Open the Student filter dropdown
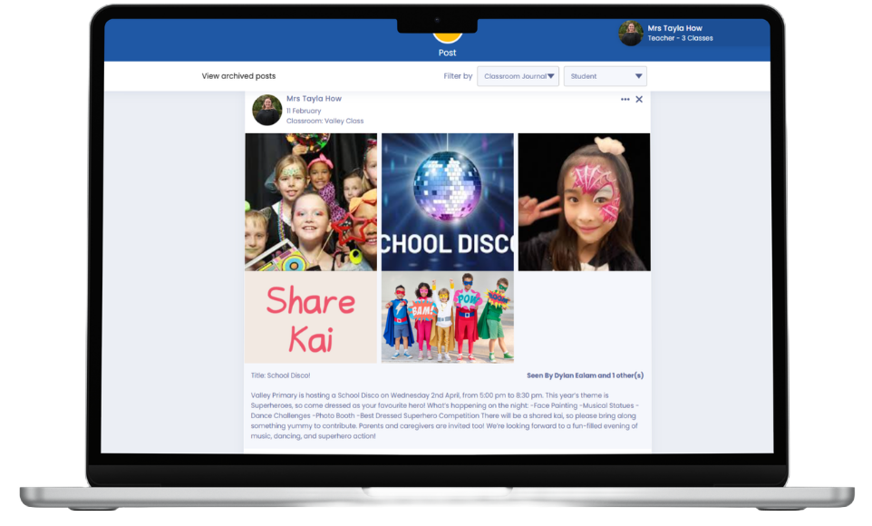 605,76
